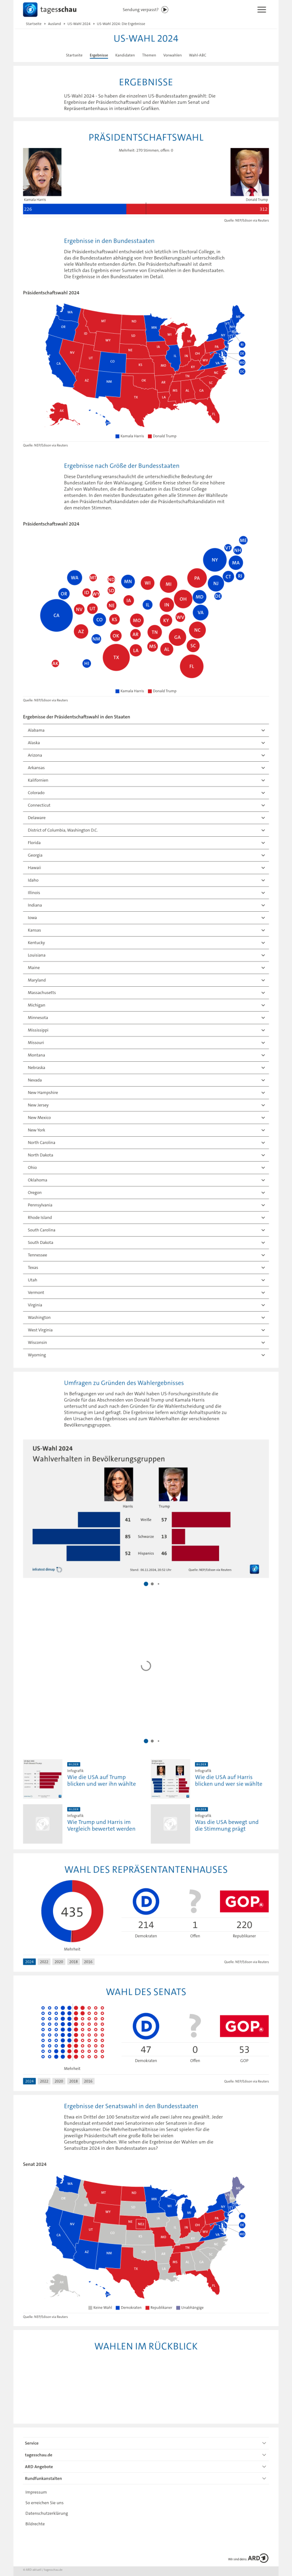Expand the Pennsylvania results row
The image size is (292, 2576).
[146, 1205]
